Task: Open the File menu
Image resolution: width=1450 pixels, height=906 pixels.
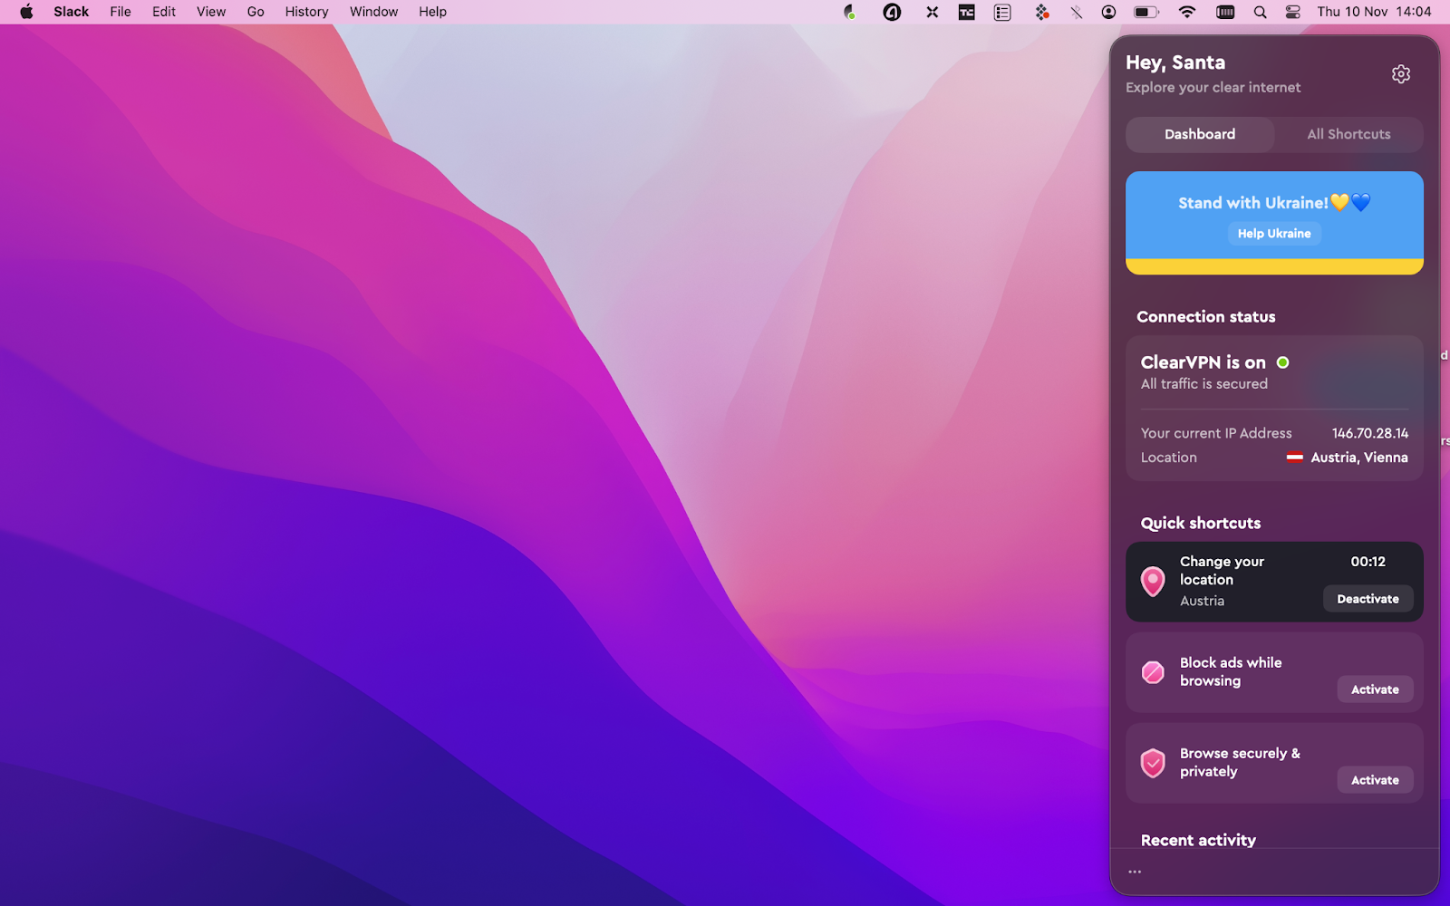Action: (121, 12)
